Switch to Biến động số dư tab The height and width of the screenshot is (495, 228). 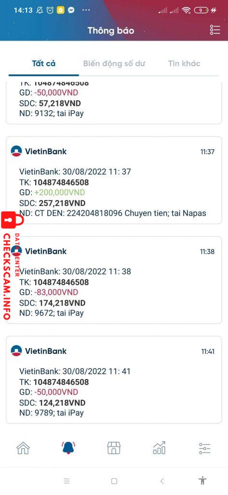pyautogui.click(x=114, y=63)
